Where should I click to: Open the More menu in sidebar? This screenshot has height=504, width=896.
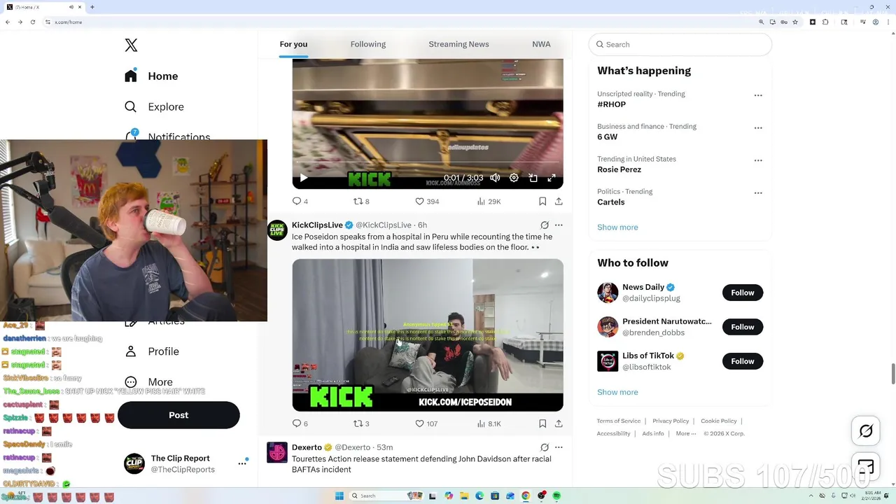click(148, 382)
